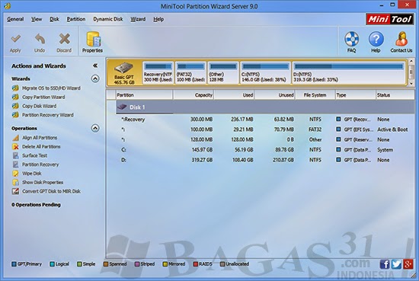Image resolution: width=419 pixels, height=281 pixels.
Task: Open the FAQ lifebuoy icon
Action: tap(351, 40)
